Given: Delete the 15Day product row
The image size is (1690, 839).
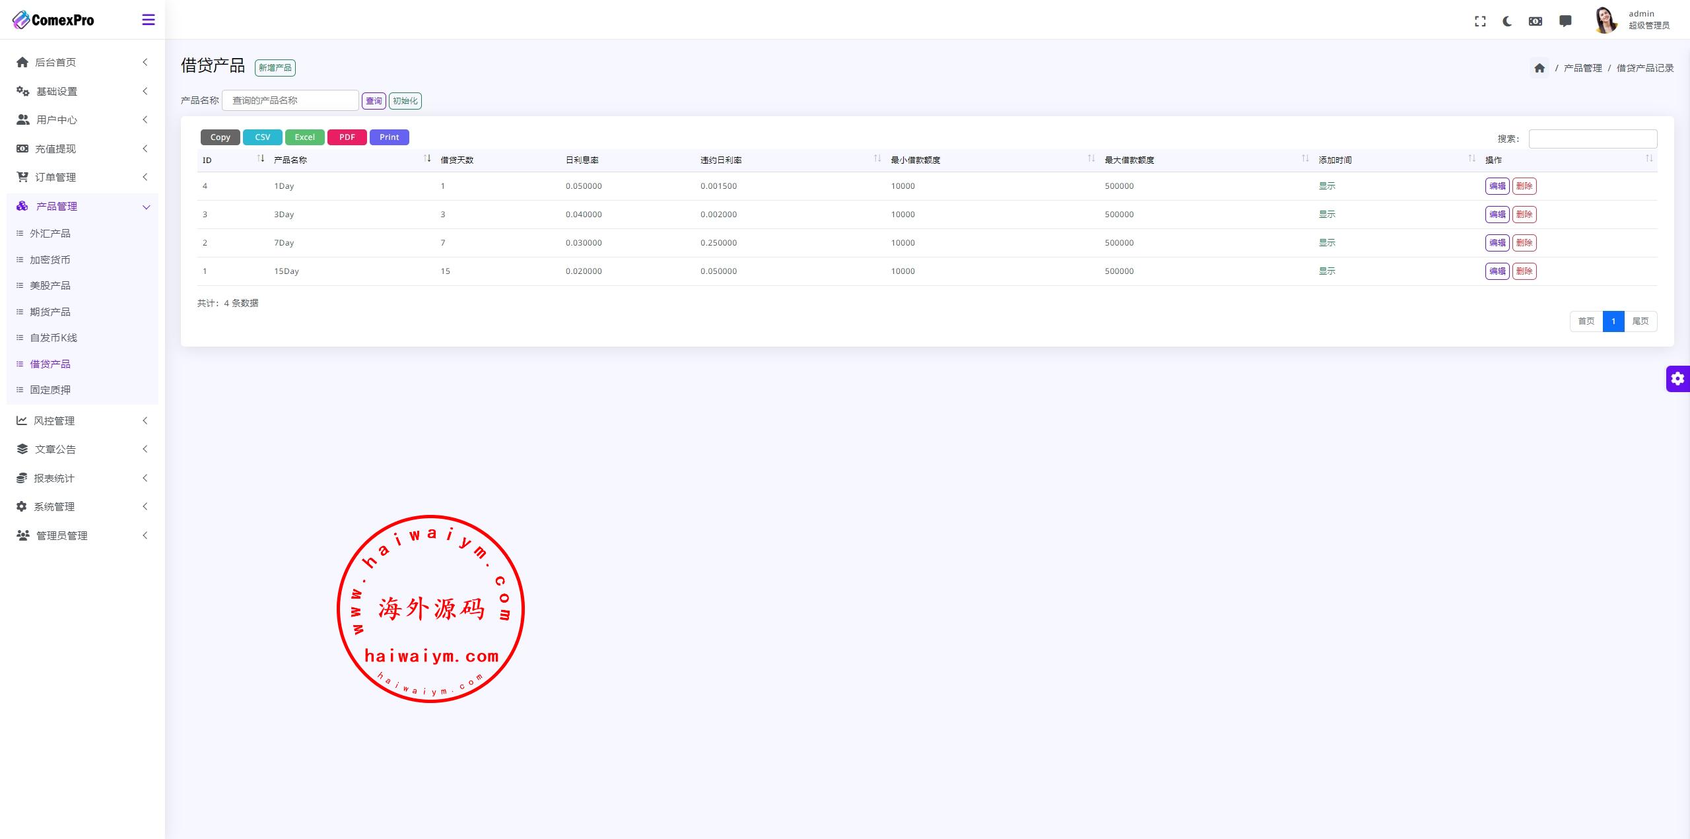Looking at the screenshot, I should (x=1524, y=271).
